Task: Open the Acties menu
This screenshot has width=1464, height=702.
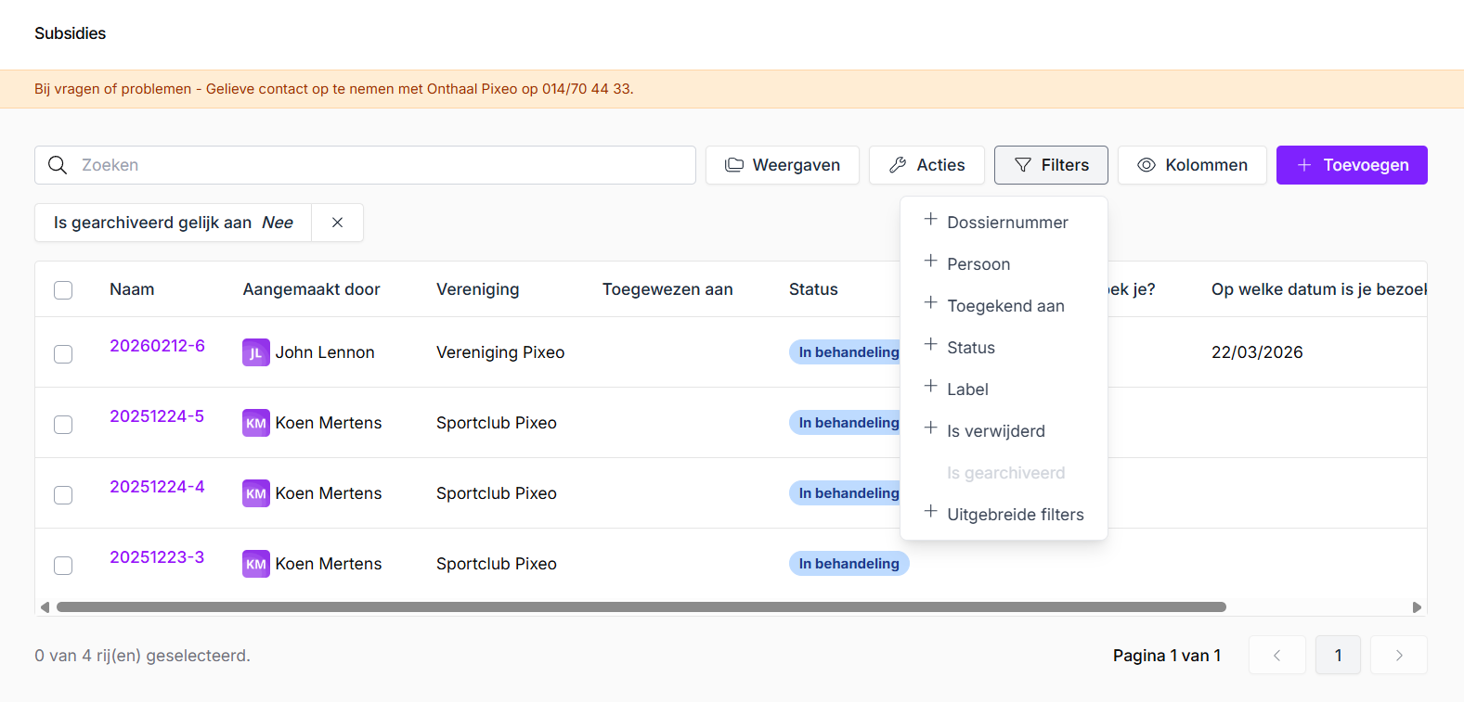Action: (x=926, y=165)
